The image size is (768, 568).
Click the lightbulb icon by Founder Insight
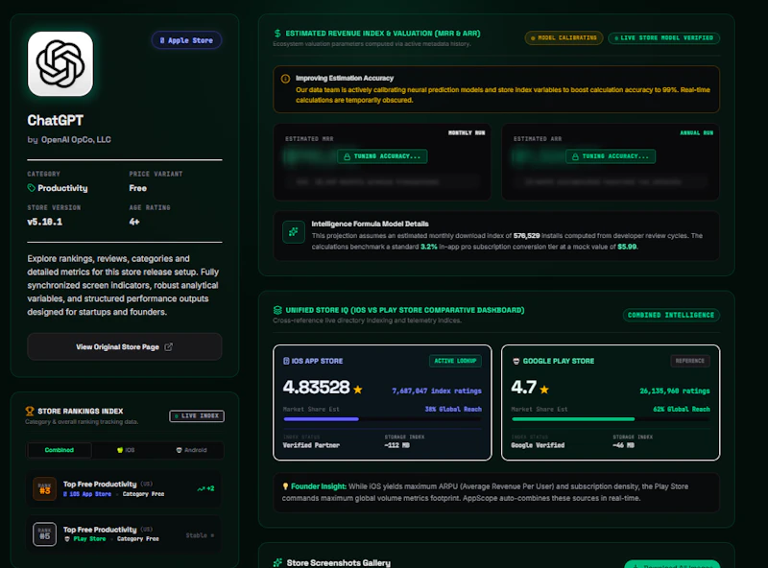point(285,486)
